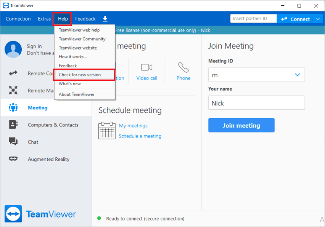Click the TeamViewer logo at bottom left
This screenshot has height=227, width=325.
click(x=13, y=214)
